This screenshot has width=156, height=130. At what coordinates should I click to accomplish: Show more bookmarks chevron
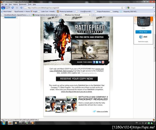click(154, 11)
